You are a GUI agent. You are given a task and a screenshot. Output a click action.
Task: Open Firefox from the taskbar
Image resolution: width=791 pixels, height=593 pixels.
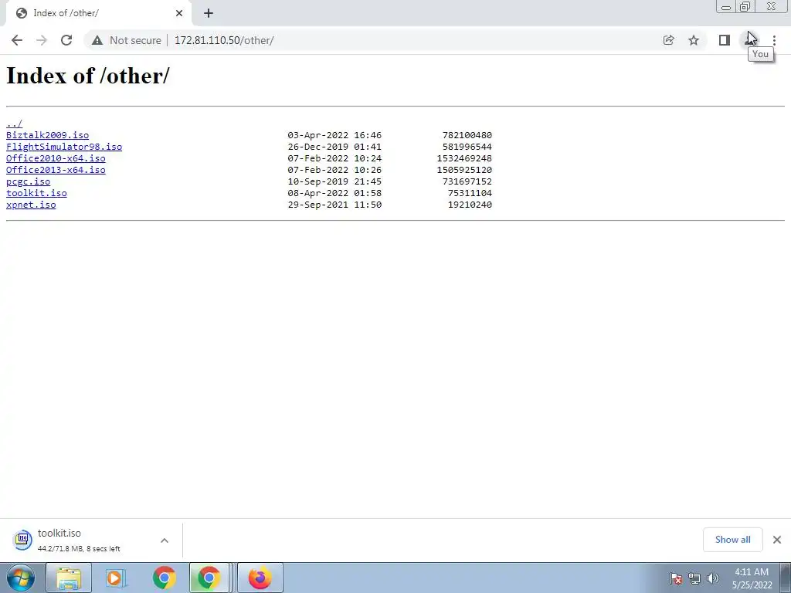tap(260, 578)
